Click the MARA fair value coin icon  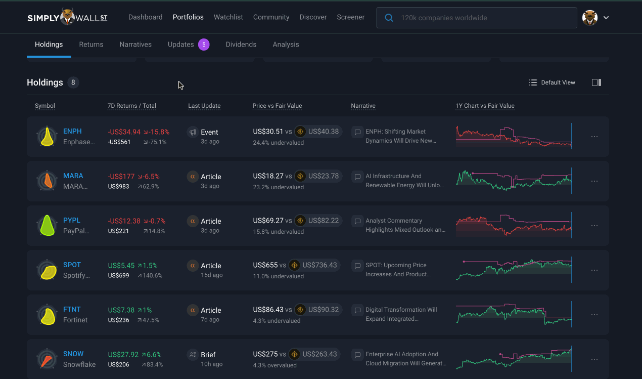[300, 176]
